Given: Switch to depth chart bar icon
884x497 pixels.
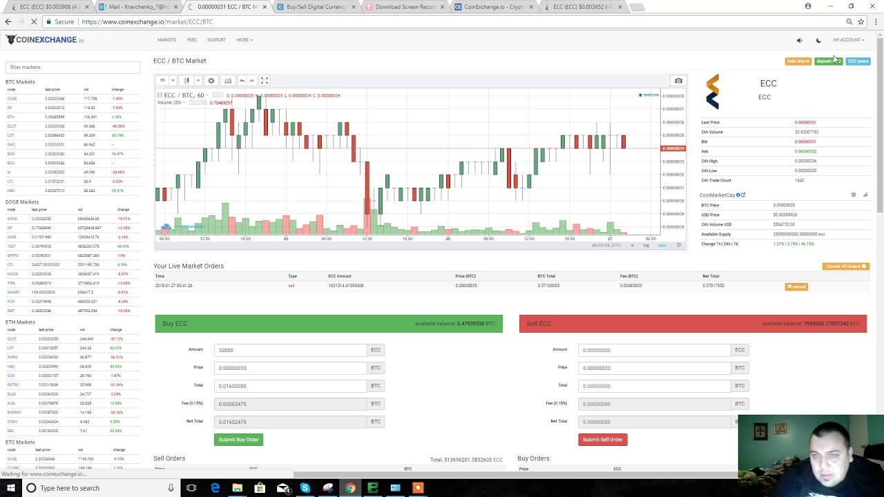Looking at the screenshot, I should [865, 195].
